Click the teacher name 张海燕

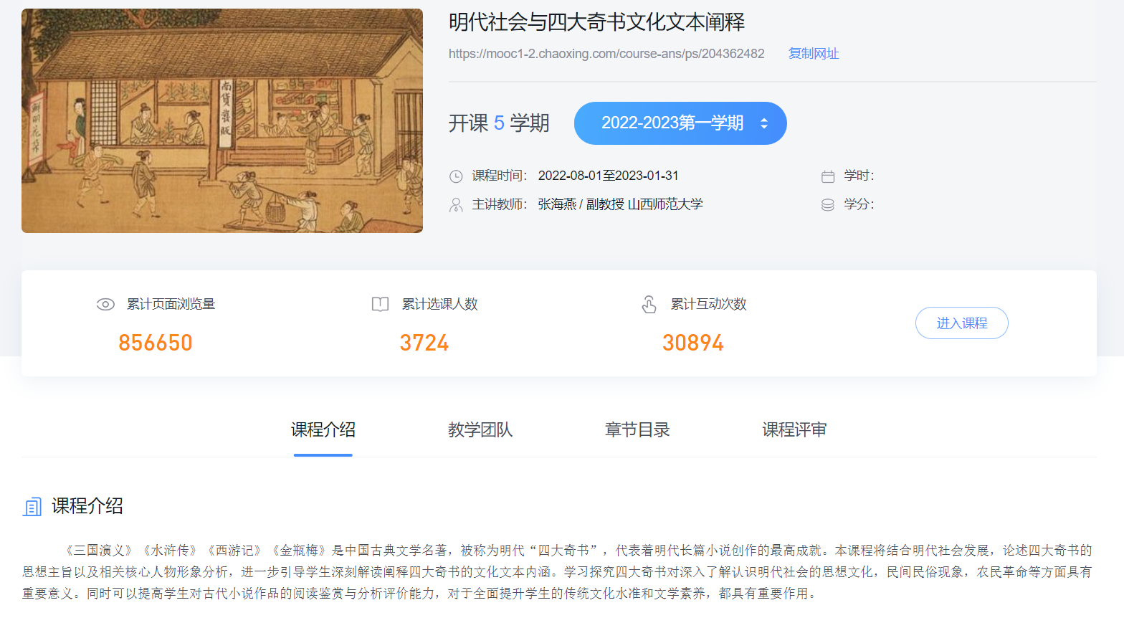tap(557, 204)
